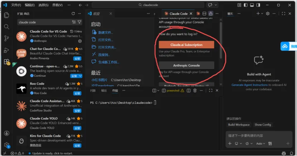The width and height of the screenshot is (297, 156).
Task: Refresh the extensions marketplace list
Action: (73, 14)
